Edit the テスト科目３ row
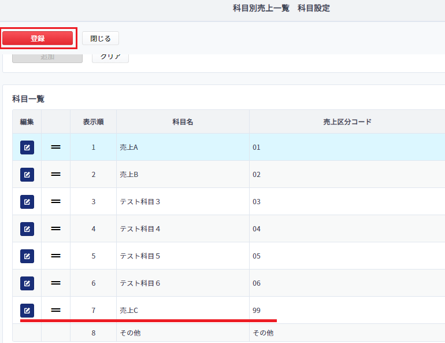This screenshot has width=445, height=343. (27, 202)
